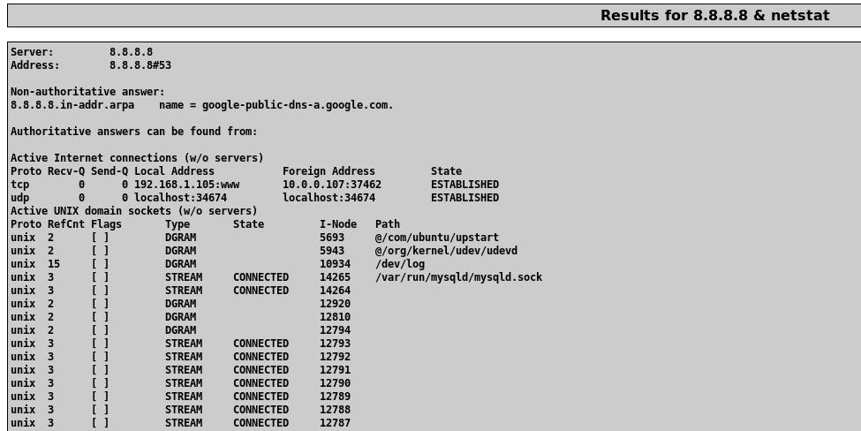The height and width of the screenshot is (431, 861).
Task: Click the 'Local Address' column header
Action: click(175, 171)
